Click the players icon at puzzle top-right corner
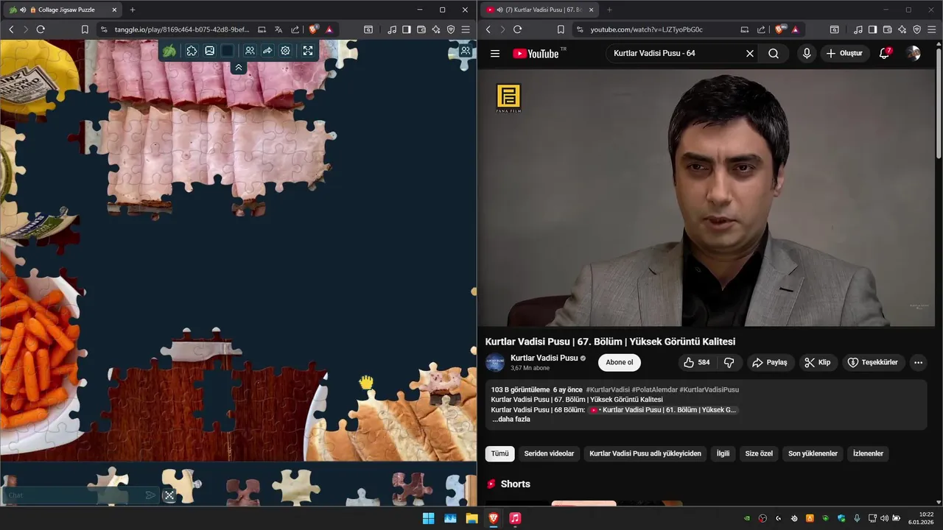Image resolution: width=943 pixels, height=530 pixels. pos(466,51)
